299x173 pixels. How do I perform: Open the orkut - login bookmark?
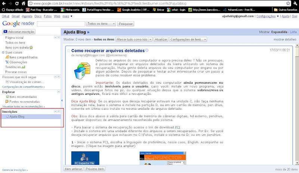(x=176, y=10)
